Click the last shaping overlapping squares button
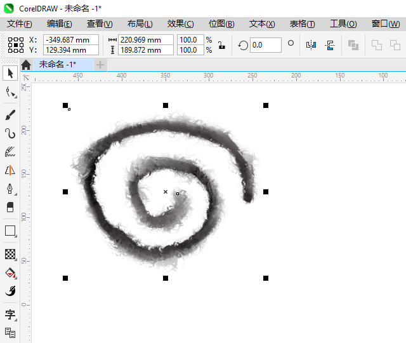 click(395, 45)
